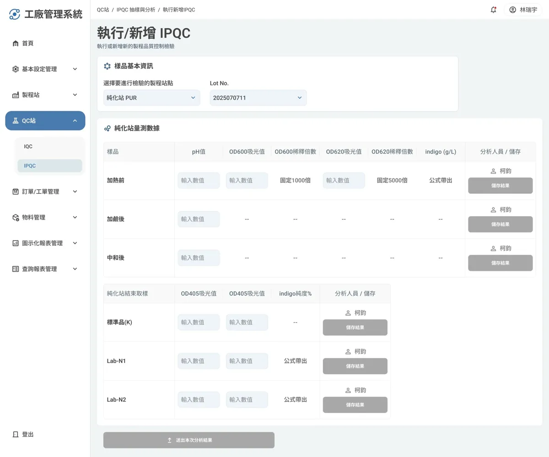549x457 pixels.
Task: Click the list icon for 查詢報表管理
Action: [x=16, y=269]
